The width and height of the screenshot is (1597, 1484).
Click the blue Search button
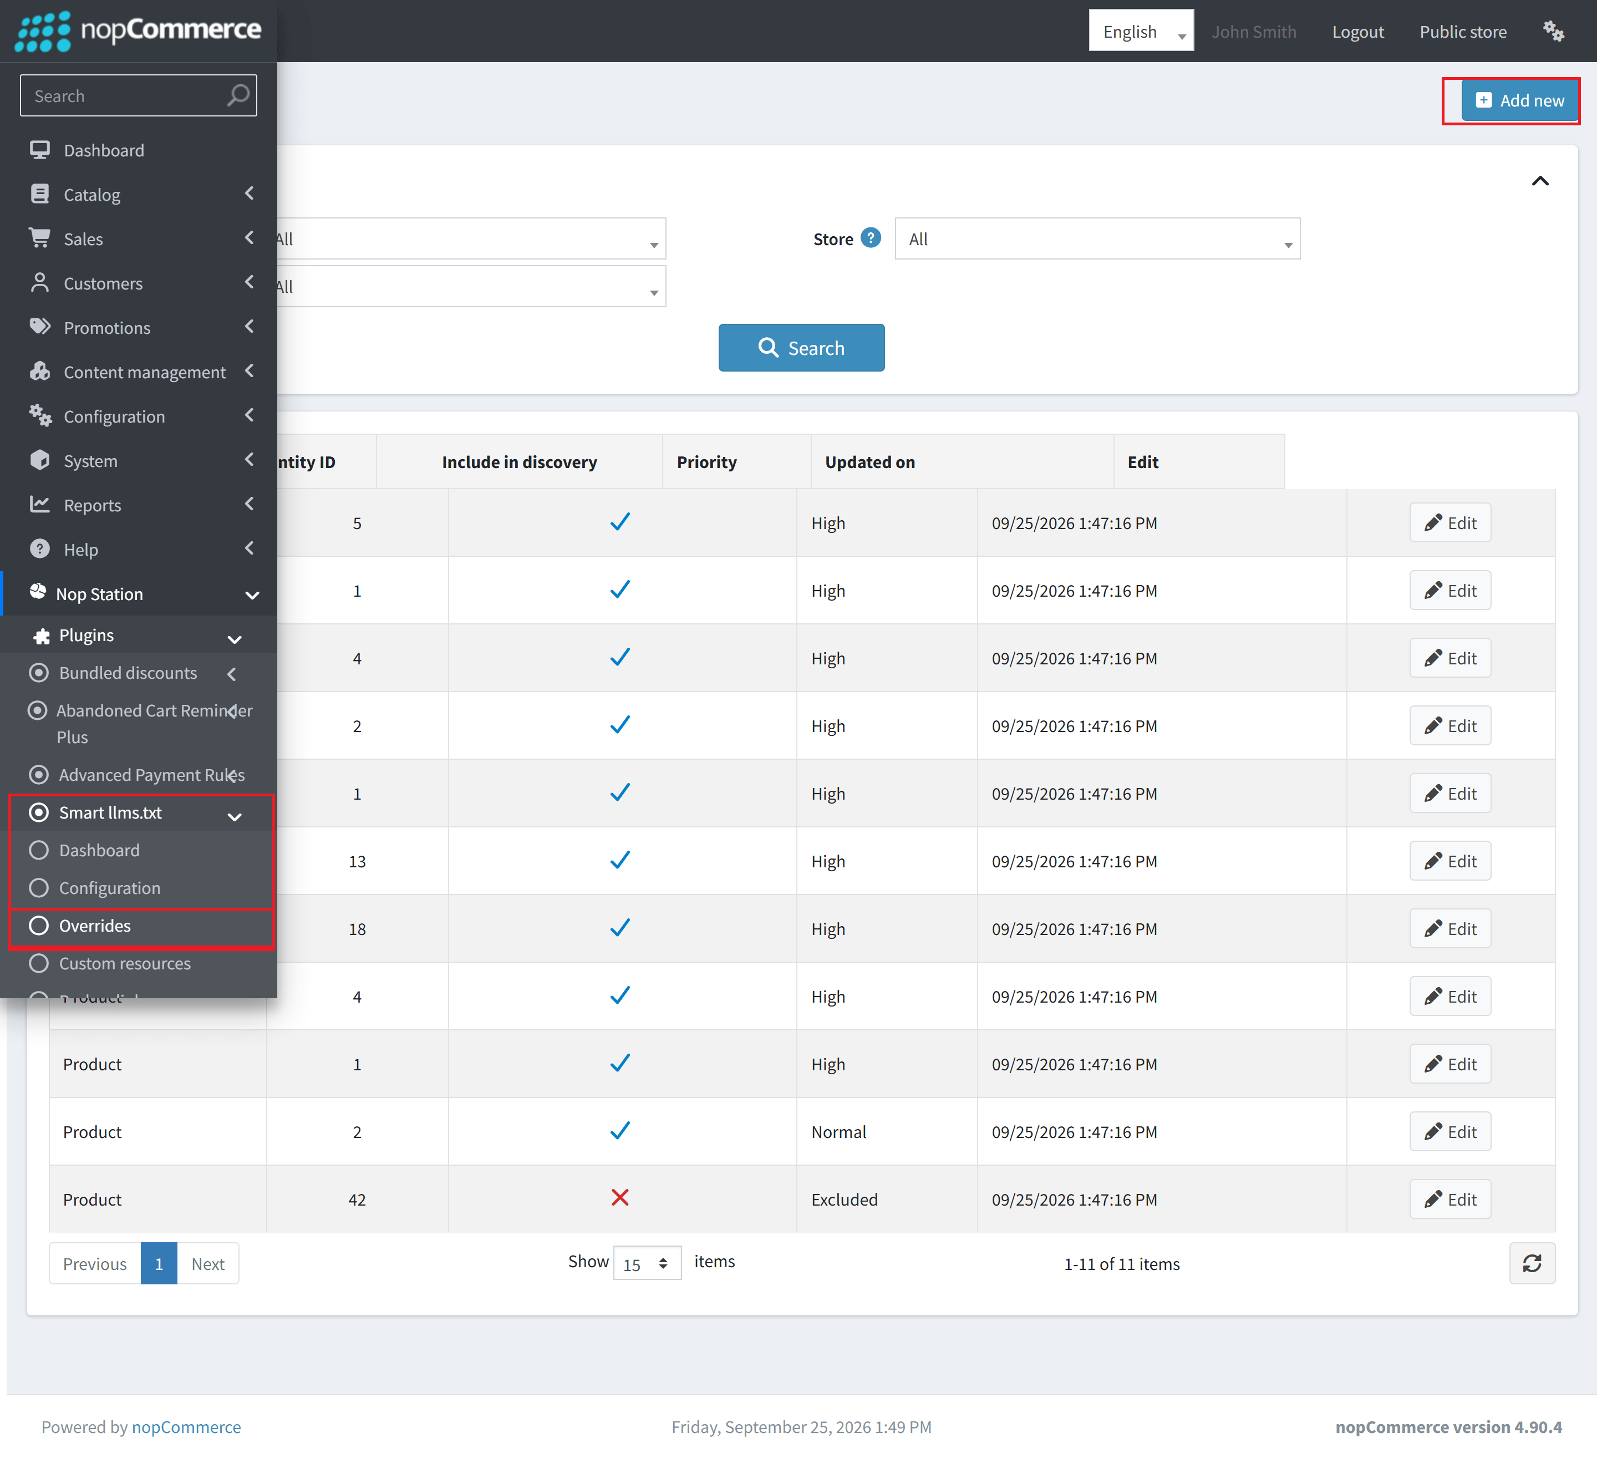801,348
